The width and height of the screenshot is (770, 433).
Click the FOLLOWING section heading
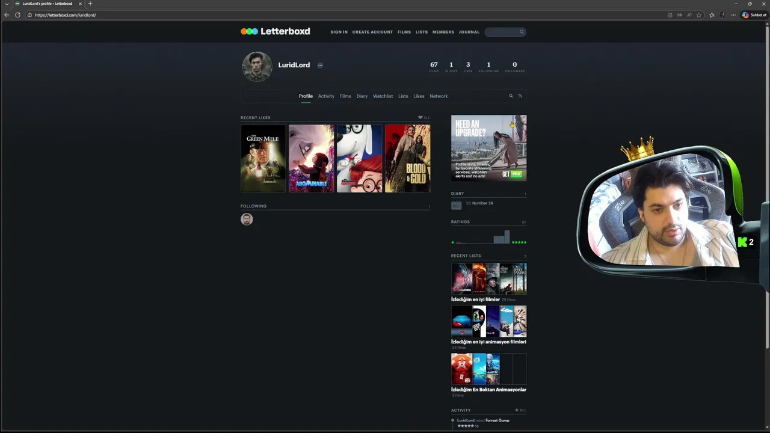(253, 206)
